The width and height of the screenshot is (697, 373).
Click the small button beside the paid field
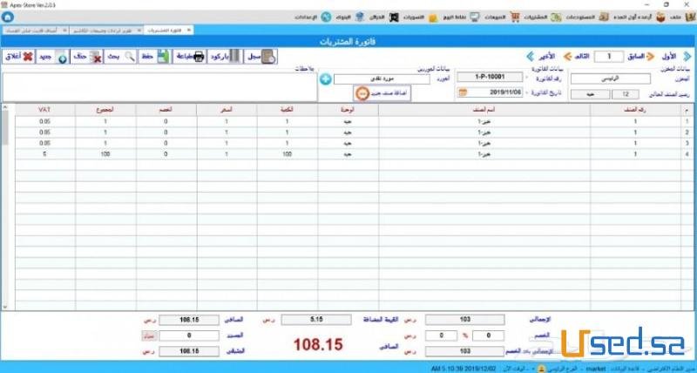coord(149,336)
